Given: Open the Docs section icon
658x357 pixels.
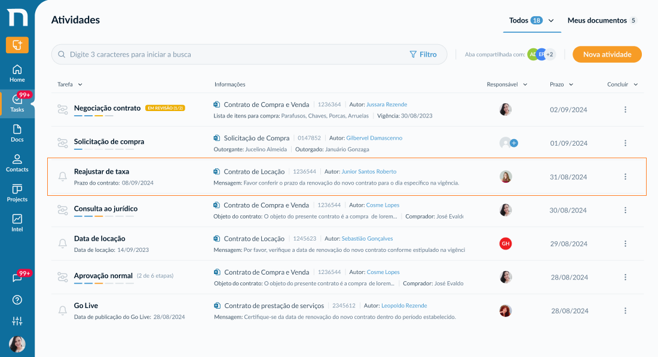Looking at the screenshot, I should point(17,133).
